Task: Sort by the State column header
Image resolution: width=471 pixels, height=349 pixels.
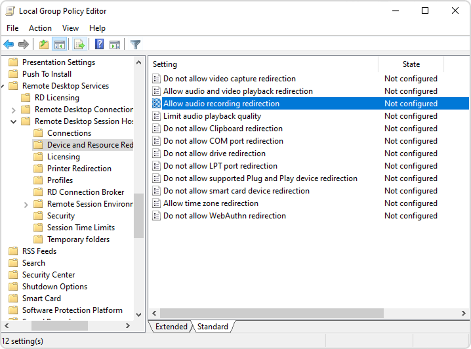Action: (411, 64)
